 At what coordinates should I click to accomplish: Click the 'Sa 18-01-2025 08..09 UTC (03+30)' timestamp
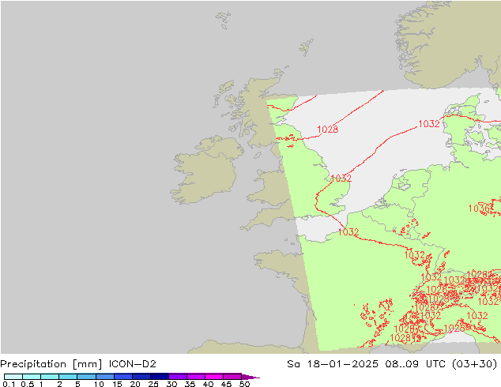click(392, 364)
